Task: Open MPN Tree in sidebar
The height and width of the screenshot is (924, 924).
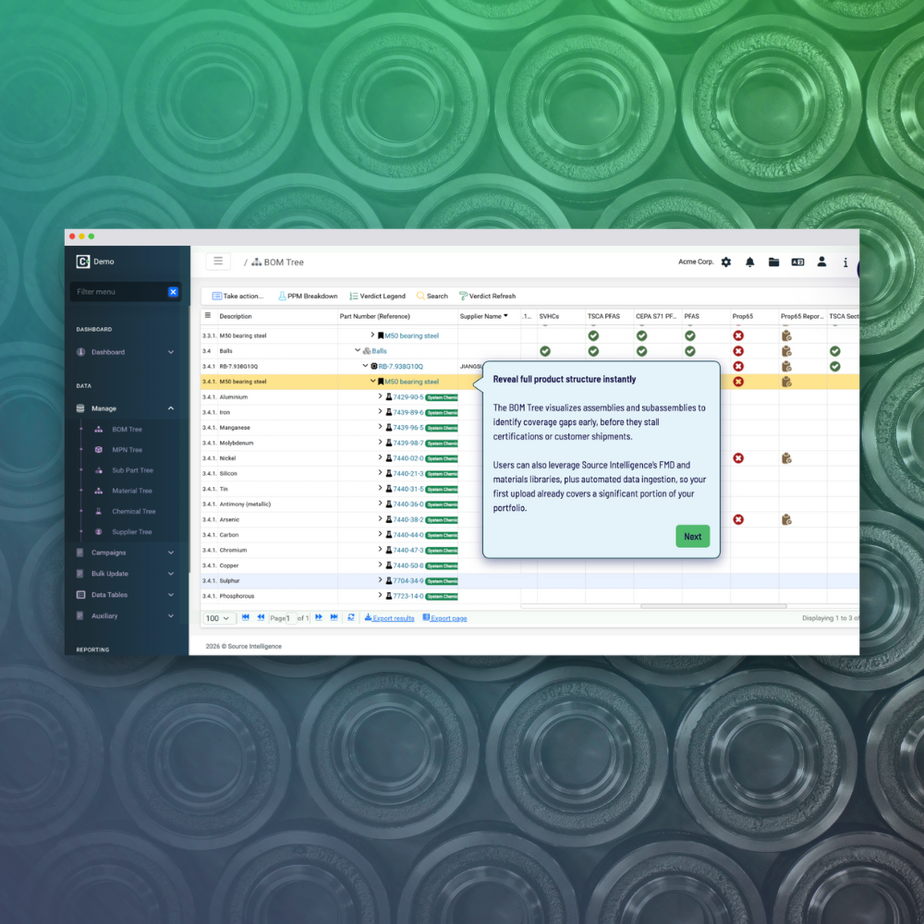Action: (127, 450)
